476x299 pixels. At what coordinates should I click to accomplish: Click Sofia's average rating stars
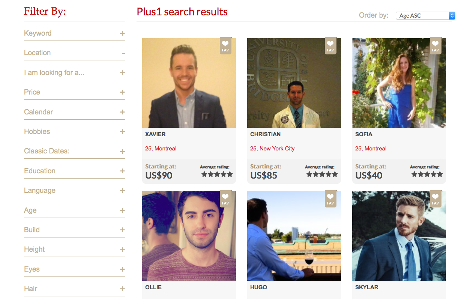coord(427,174)
